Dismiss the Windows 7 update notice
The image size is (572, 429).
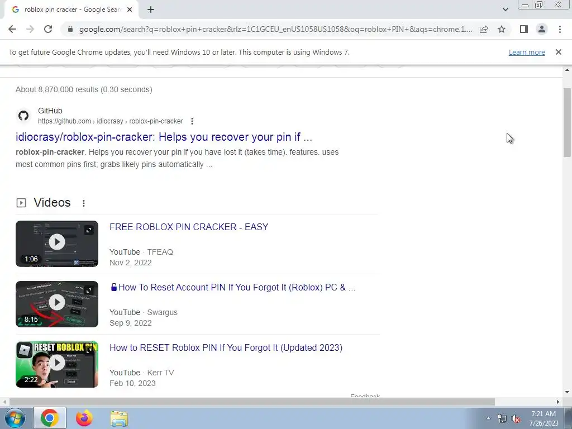pos(558,52)
